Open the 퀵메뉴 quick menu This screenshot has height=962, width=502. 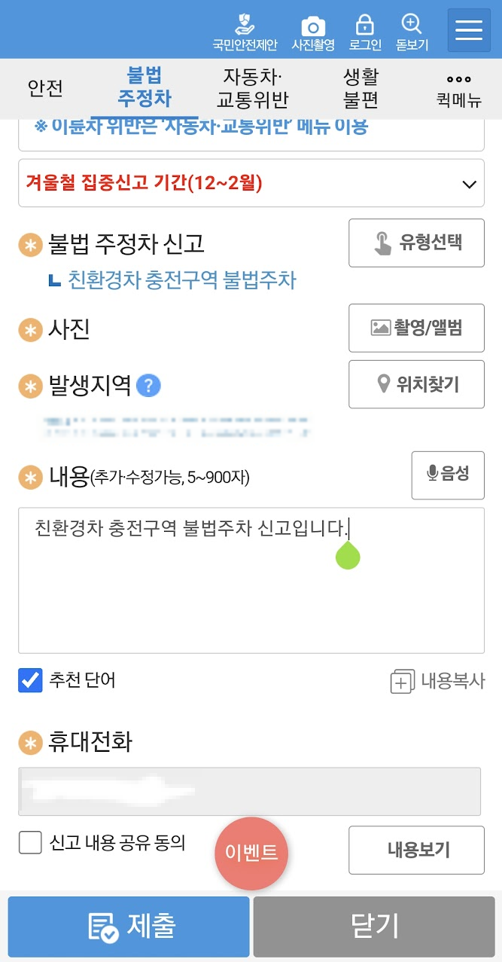(458, 87)
